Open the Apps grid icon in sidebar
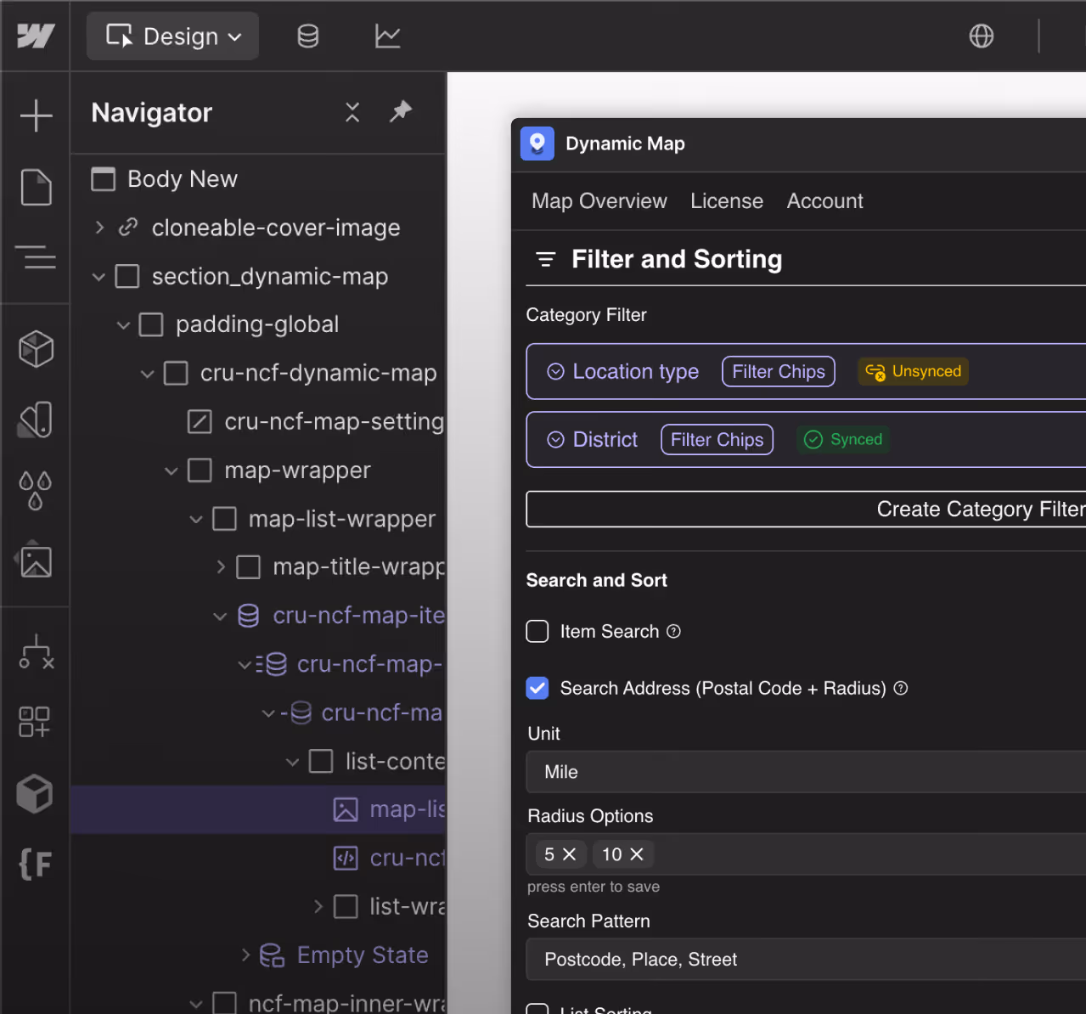1086x1014 pixels. (x=35, y=722)
